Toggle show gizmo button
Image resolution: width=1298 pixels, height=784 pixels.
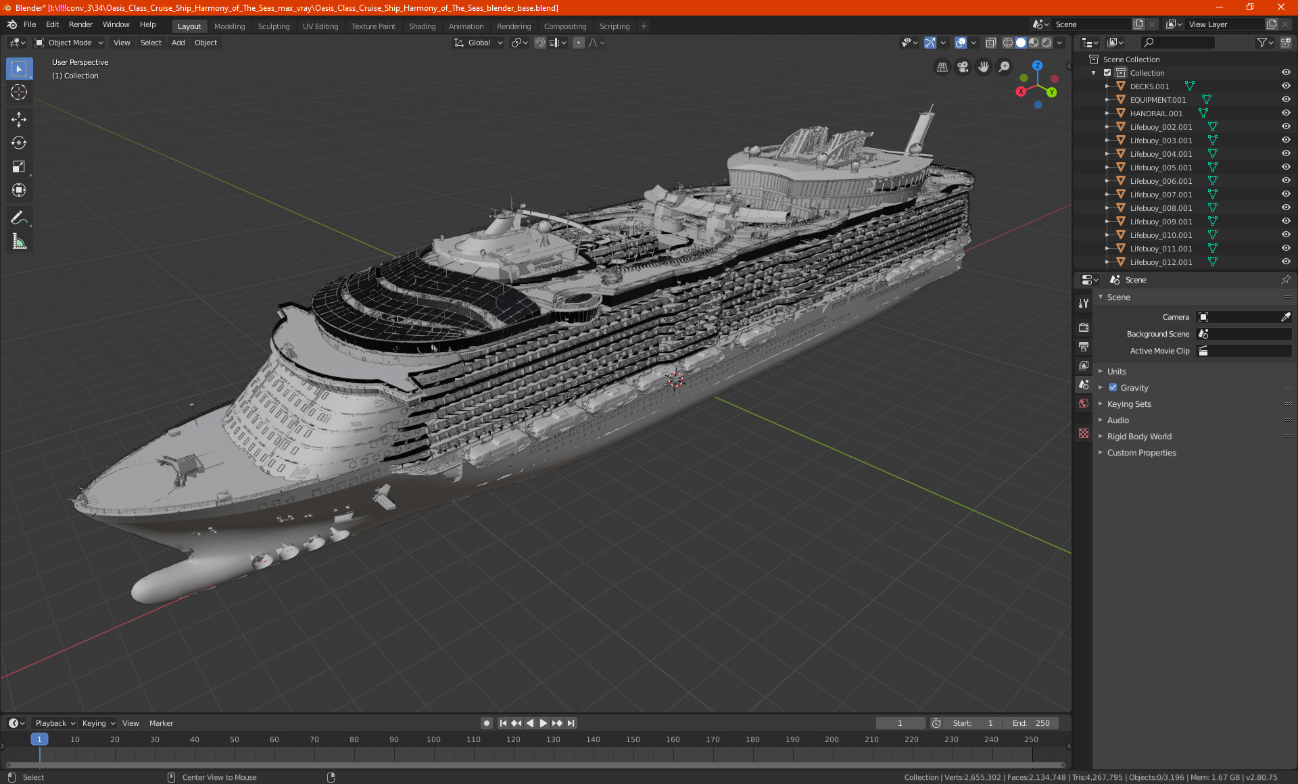coord(930,43)
